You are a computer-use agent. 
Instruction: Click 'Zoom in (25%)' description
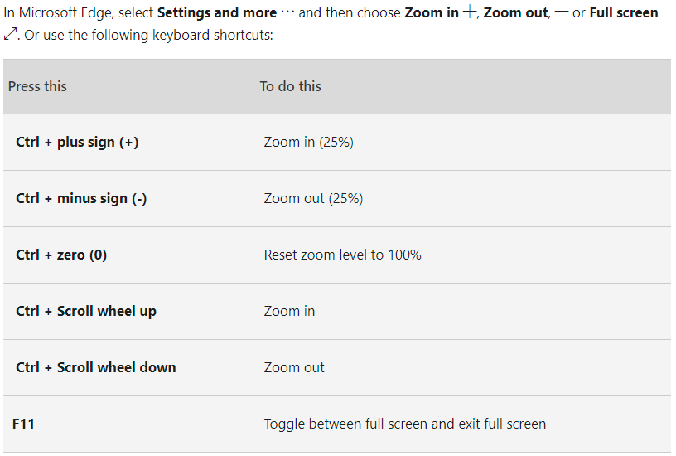coord(309,143)
